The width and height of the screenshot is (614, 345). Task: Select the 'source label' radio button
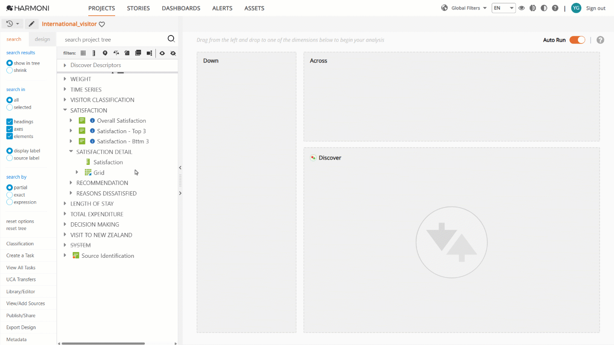tap(10, 158)
